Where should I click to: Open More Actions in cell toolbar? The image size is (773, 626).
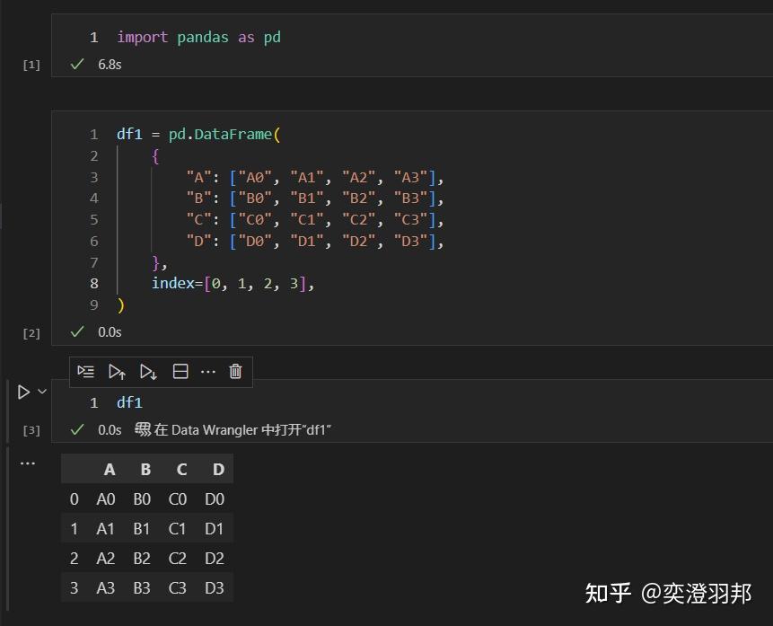pos(208,371)
